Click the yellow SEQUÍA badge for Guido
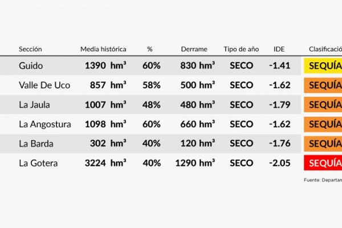This screenshot has width=342, height=228. 323,66
